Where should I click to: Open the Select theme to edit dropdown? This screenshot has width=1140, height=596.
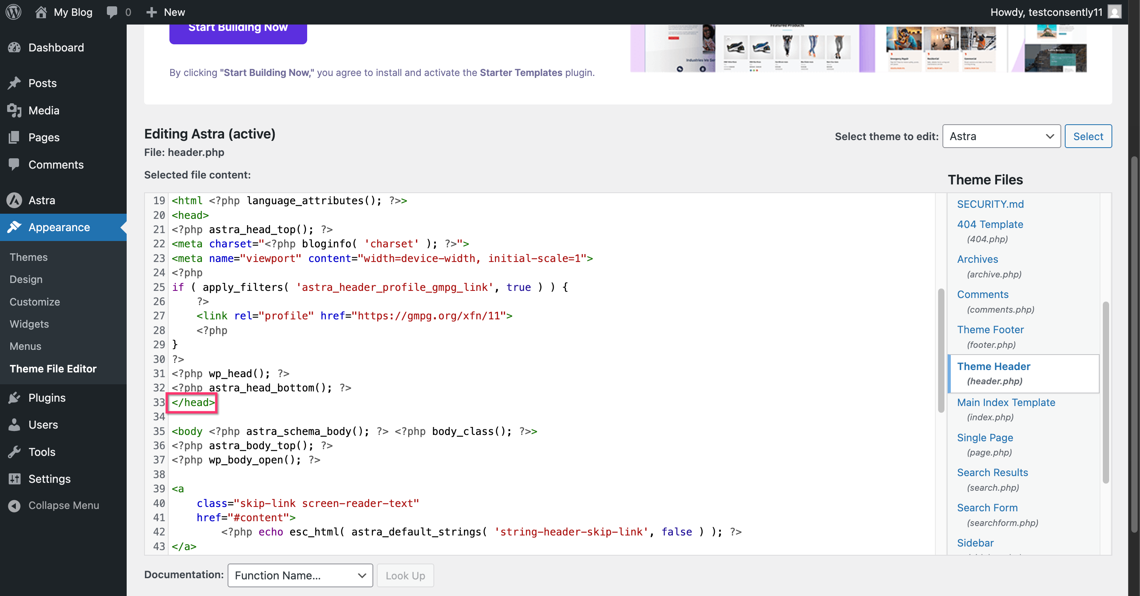click(x=1001, y=136)
